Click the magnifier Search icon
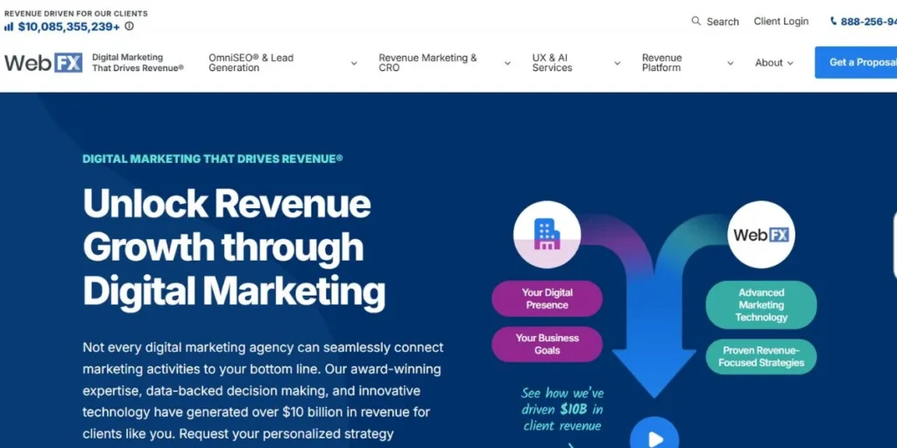The height and width of the screenshot is (448, 897). pos(696,21)
